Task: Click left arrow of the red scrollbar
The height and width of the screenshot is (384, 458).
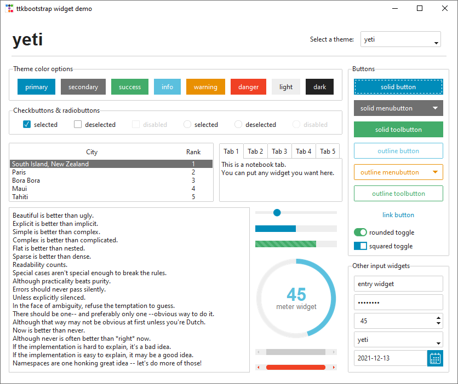Action: (x=259, y=367)
